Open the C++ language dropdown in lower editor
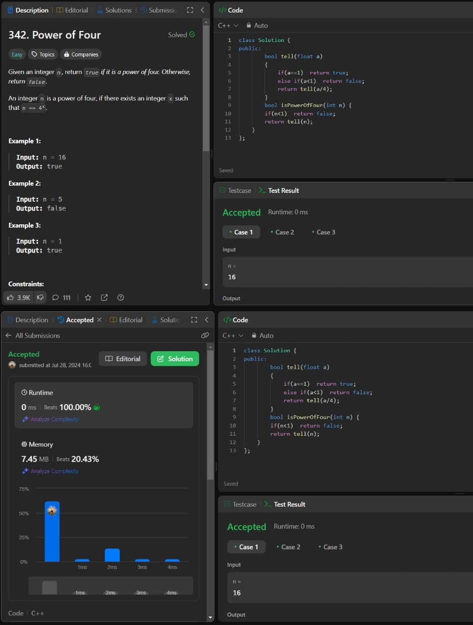 [233, 335]
